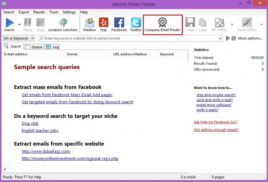Click the Stop toolbar icon
The width and height of the screenshot is (268, 182).
[x=40, y=23]
